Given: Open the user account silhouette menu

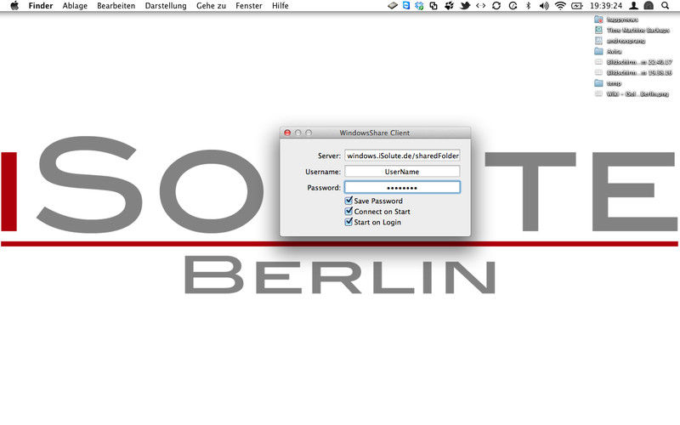Looking at the screenshot, I should [x=633, y=6].
